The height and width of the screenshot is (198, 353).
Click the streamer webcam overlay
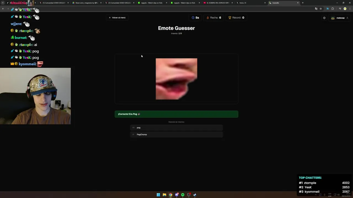35,96
